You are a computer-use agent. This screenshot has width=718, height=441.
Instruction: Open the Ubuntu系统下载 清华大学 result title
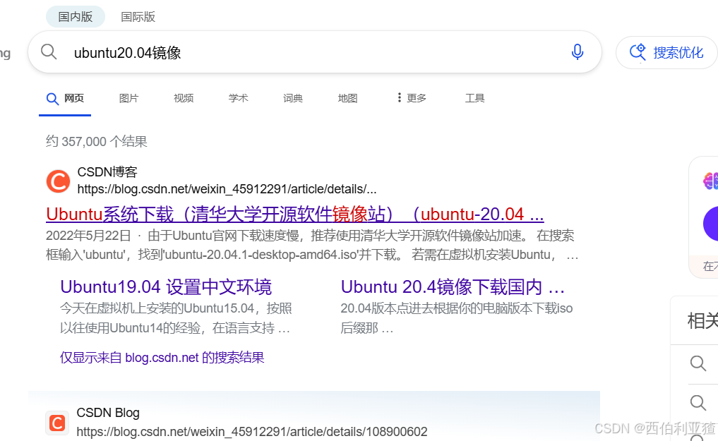click(x=295, y=214)
